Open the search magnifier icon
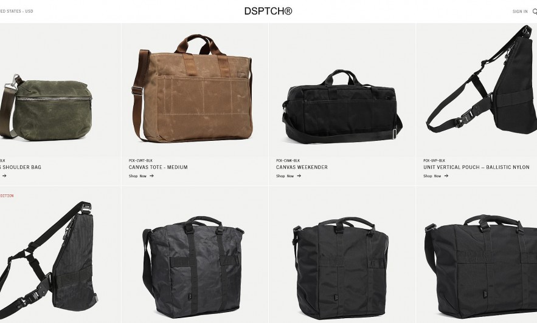The image size is (537, 323). [535, 12]
